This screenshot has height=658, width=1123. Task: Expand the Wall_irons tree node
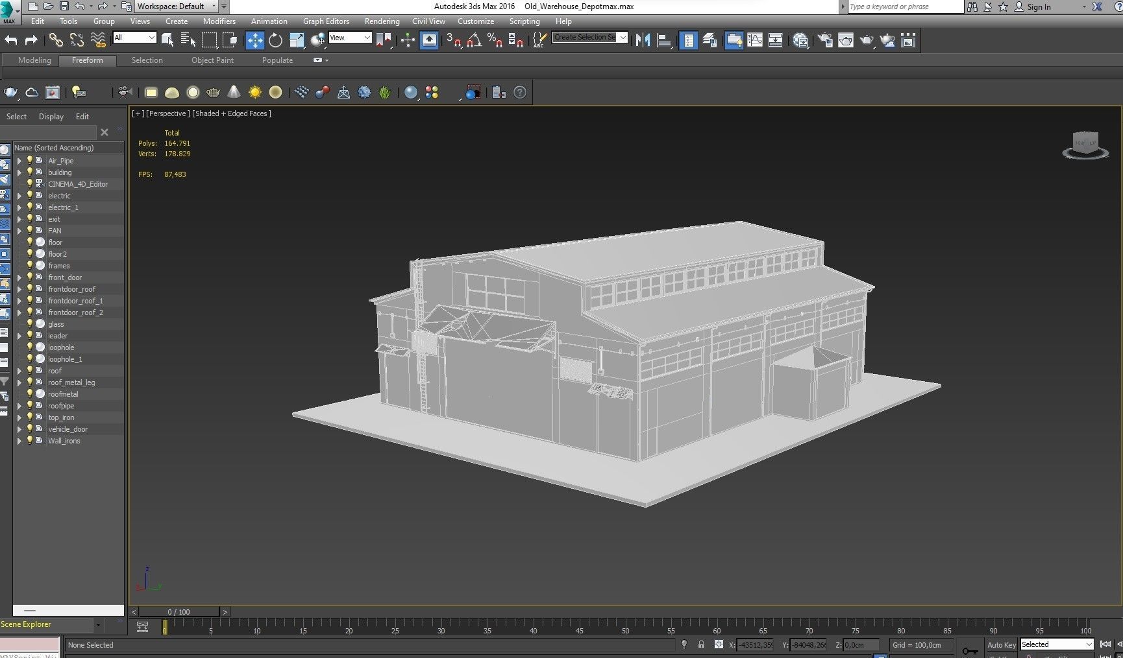pyautogui.click(x=19, y=441)
